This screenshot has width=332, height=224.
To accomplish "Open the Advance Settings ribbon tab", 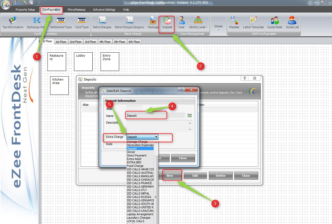I will 104,10.
